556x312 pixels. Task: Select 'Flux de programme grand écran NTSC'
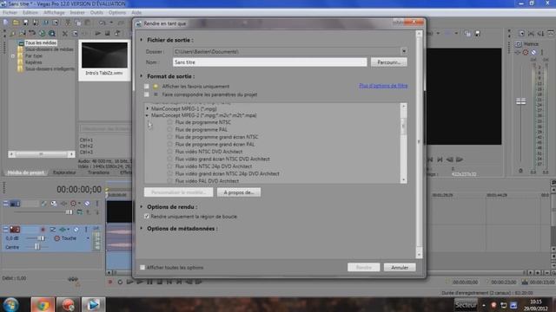216,137
